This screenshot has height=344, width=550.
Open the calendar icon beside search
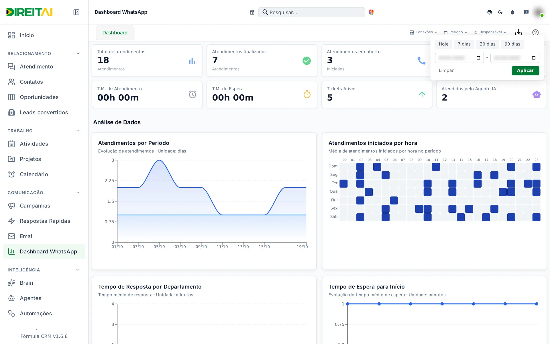[x=252, y=12]
